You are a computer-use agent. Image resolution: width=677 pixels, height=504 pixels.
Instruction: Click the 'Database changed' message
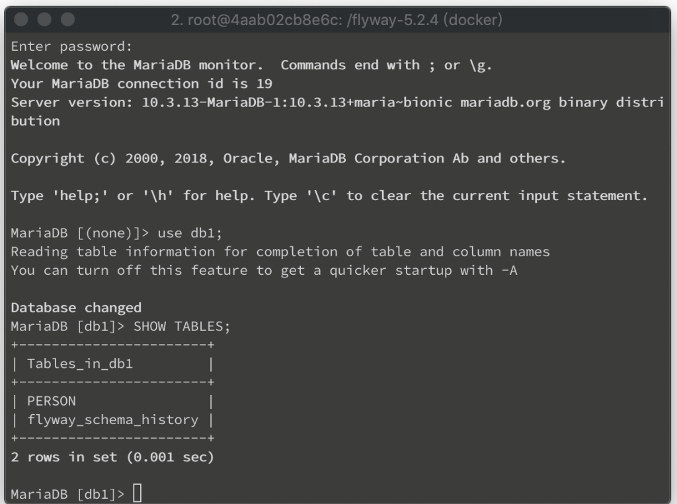coord(76,308)
